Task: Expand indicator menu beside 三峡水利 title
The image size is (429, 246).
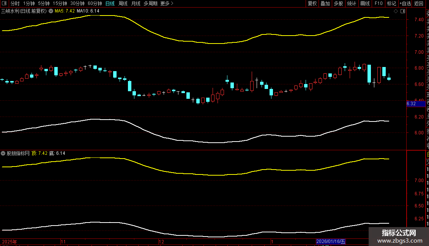Action: click(51, 11)
